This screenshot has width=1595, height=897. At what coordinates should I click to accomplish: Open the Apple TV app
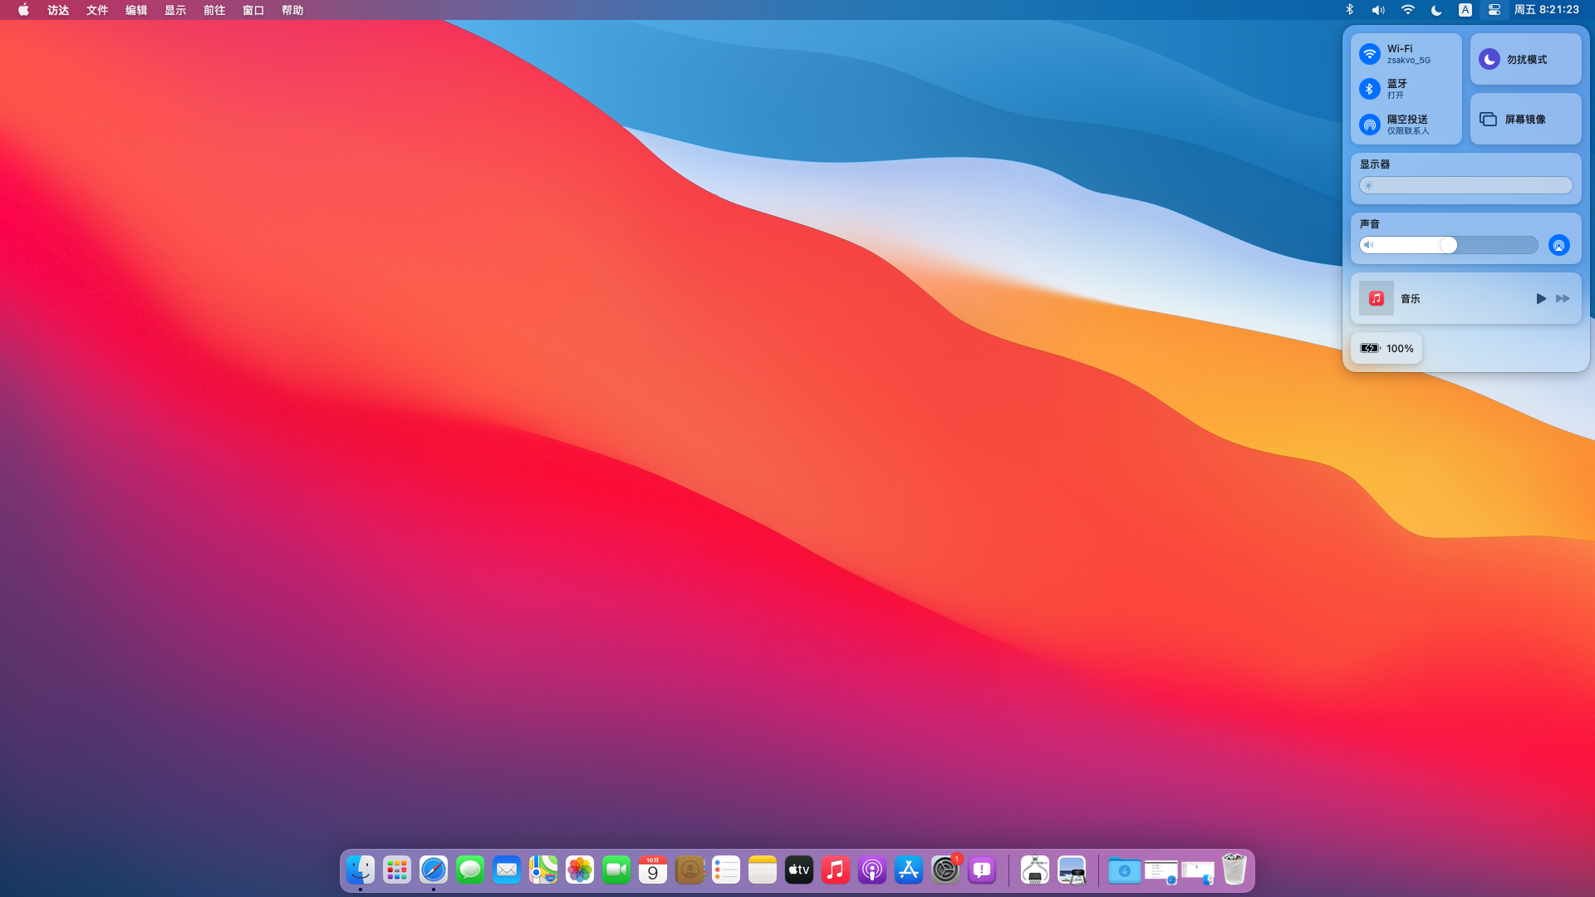[798, 870]
